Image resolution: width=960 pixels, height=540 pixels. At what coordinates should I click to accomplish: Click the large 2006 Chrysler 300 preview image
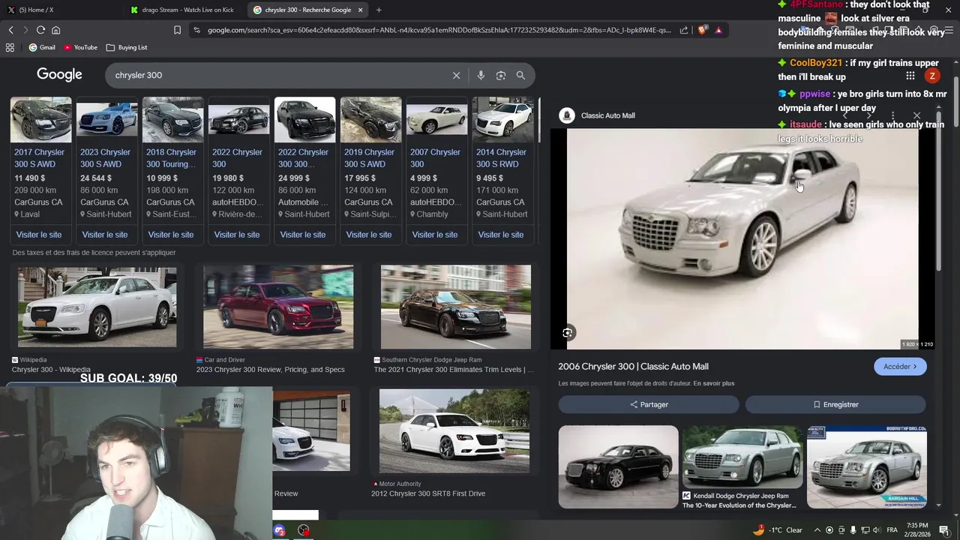[x=742, y=238]
